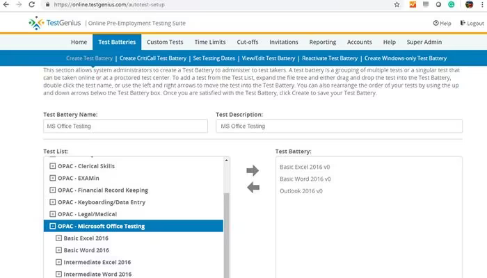Click the TestGenius logo
This screenshot has width=487, height=278.
pos(54,23)
